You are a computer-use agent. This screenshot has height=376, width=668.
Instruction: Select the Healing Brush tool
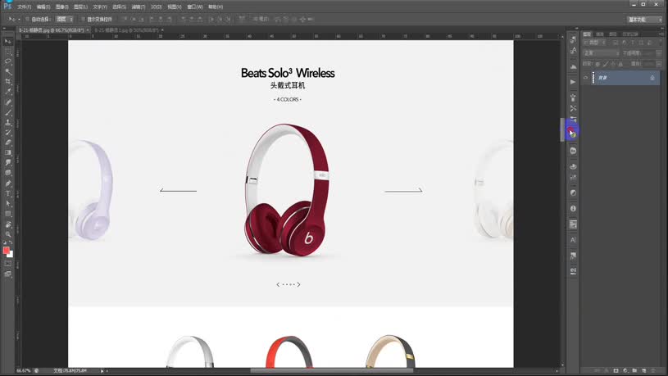click(x=7, y=102)
